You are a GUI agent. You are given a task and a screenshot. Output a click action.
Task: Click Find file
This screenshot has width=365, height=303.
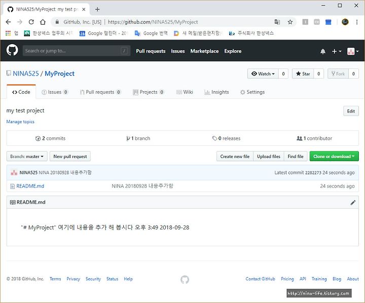[296, 156]
